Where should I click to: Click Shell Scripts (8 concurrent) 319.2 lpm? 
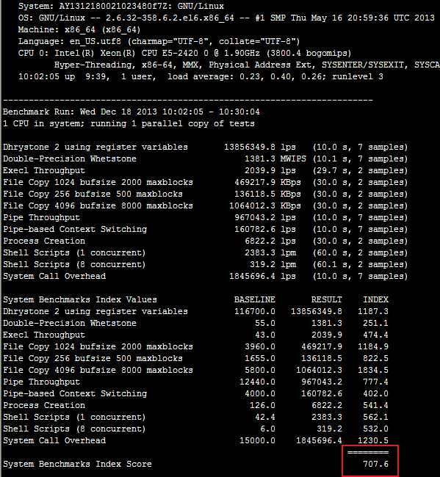click(x=273, y=264)
